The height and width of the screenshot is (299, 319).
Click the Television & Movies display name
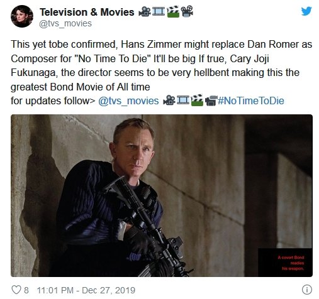pos(87,12)
